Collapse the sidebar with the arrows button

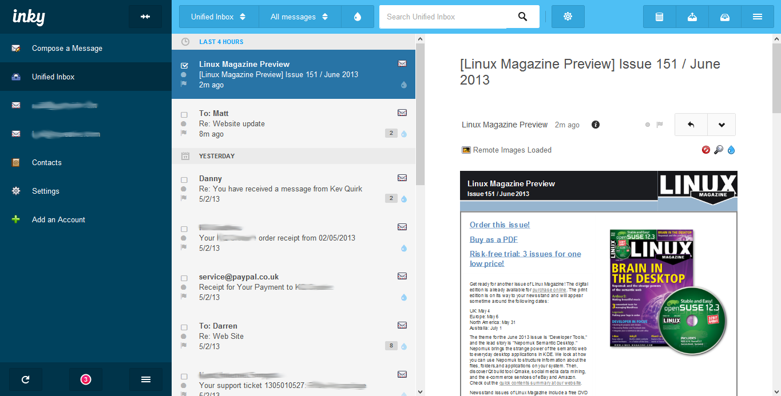[x=145, y=17]
